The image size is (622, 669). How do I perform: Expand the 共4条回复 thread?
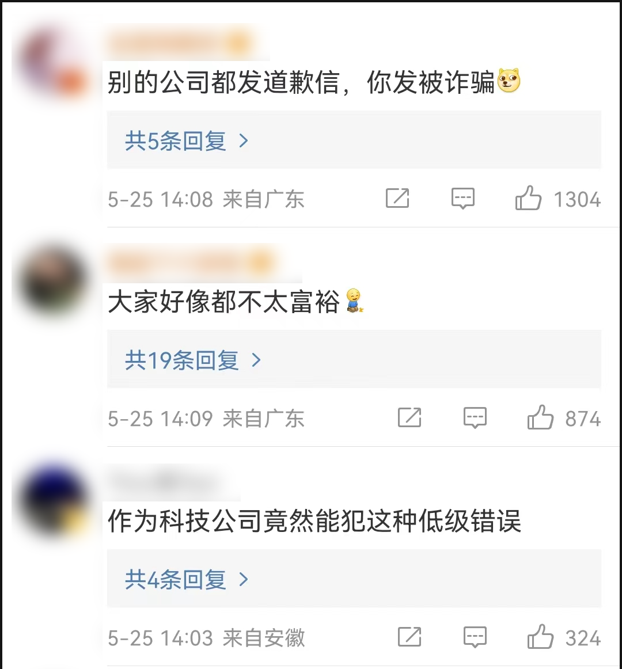pyautogui.click(x=354, y=579)
